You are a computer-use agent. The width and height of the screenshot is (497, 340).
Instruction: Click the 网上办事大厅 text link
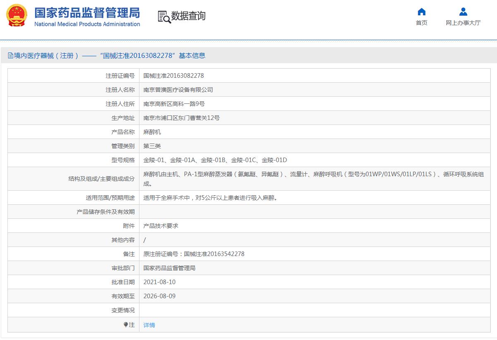pos(463,23)
